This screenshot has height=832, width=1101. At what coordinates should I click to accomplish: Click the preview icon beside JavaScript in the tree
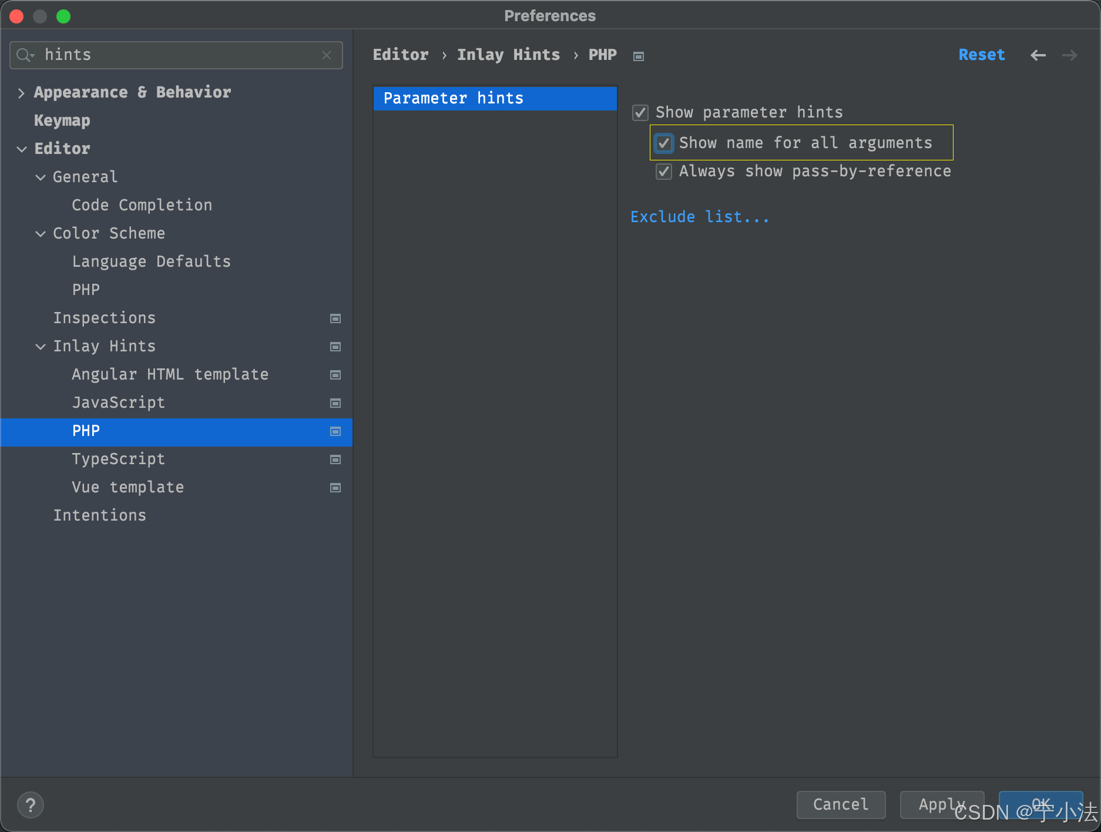[x=335, y=403]
